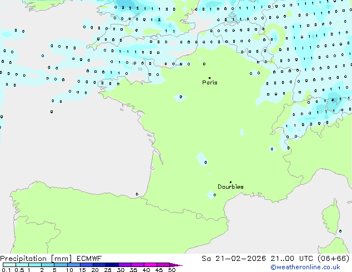Click the Paris location dot marker
The width and height of the screenshot is (352, 272).
210,78
